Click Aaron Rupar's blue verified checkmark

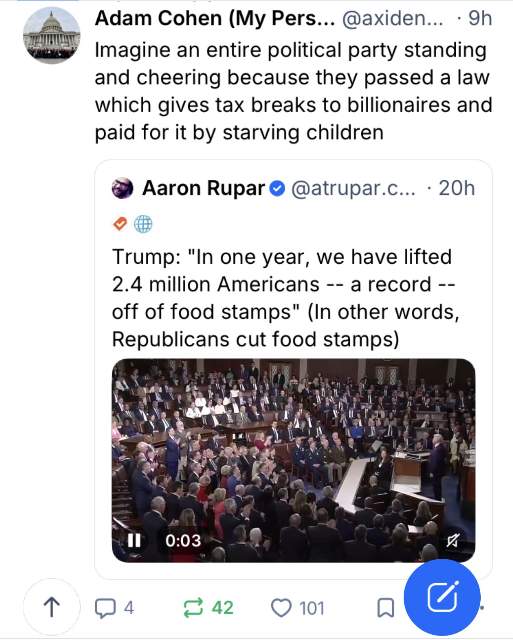[x=277, y=189]
